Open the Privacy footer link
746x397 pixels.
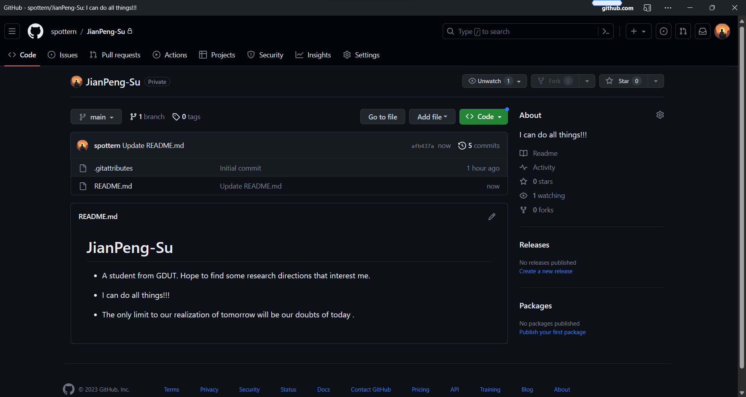[x=209, y=390]
